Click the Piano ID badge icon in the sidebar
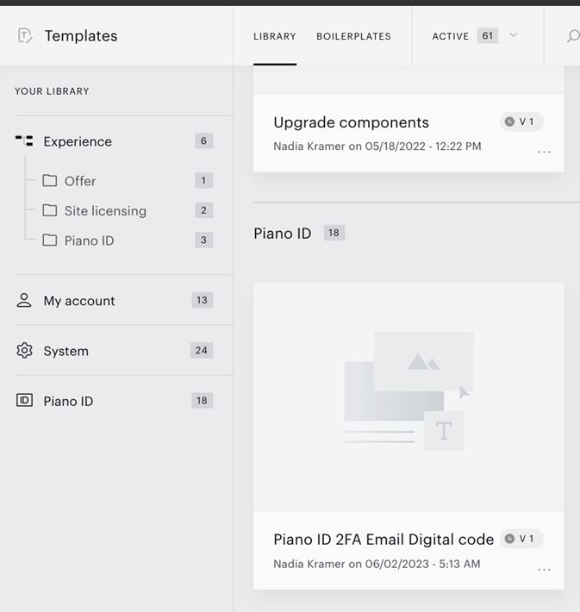The width and height of the screenshot is (580, 612). click(x=24, y=401)
